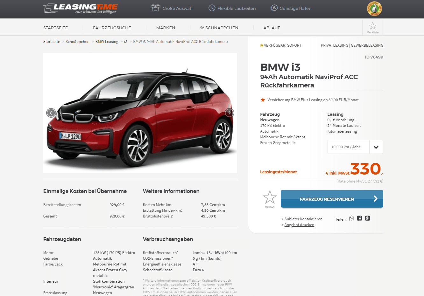Click the round certification seal badge
This screenshot has width=424, height=296.
(374, 9)
